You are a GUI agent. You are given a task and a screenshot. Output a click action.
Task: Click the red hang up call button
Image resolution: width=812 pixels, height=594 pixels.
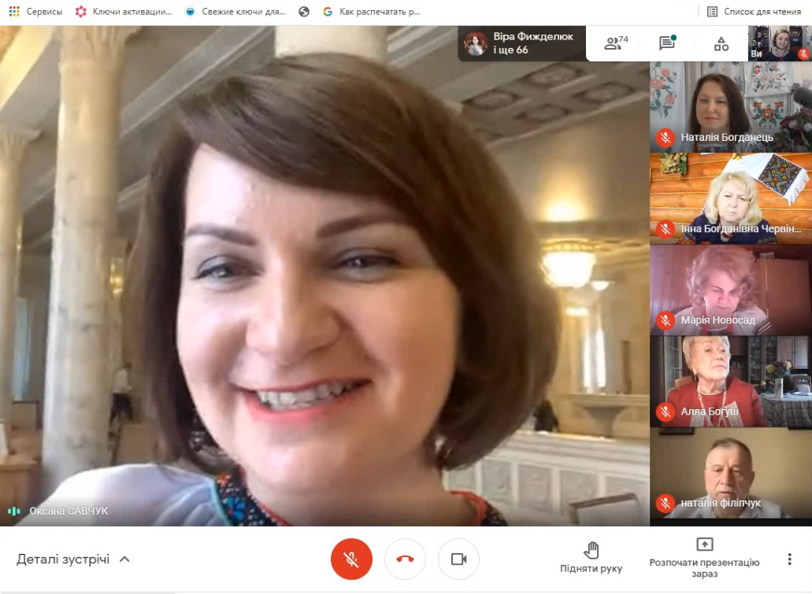[x=405, y=559]
